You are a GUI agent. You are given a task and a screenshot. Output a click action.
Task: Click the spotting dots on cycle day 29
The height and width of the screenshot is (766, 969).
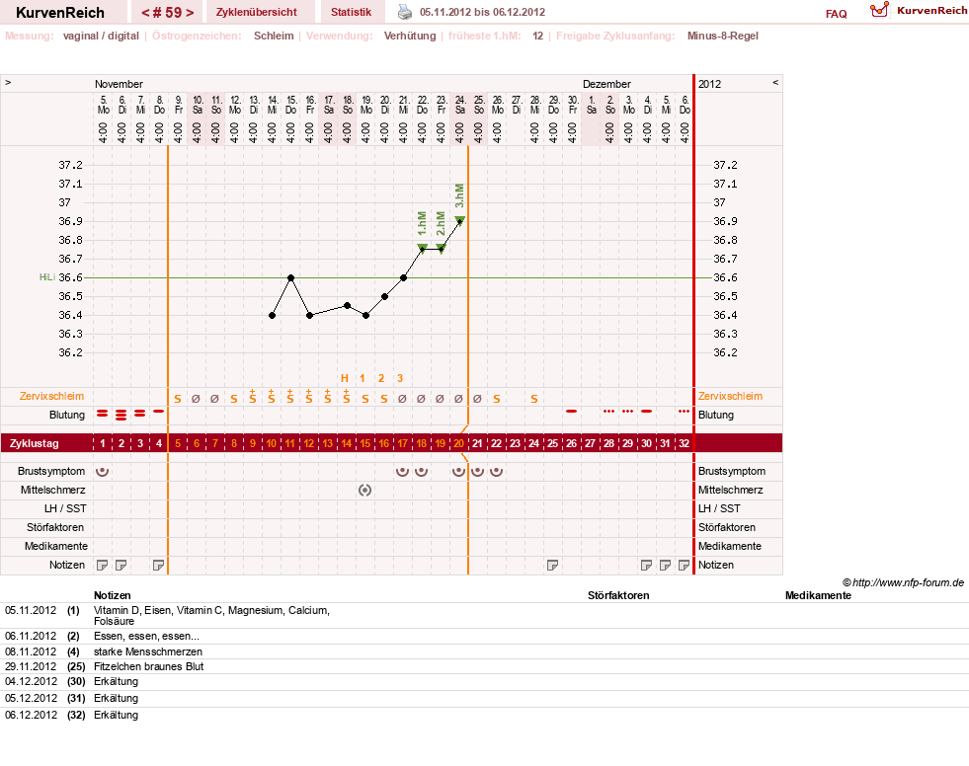[x=628, y=411]
